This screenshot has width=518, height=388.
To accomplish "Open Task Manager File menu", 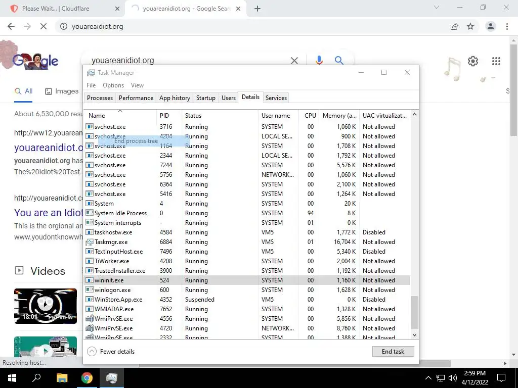I will coord(91,85).
